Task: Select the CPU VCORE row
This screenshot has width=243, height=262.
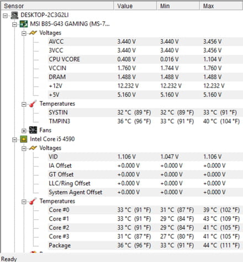Action: point(145,59)
